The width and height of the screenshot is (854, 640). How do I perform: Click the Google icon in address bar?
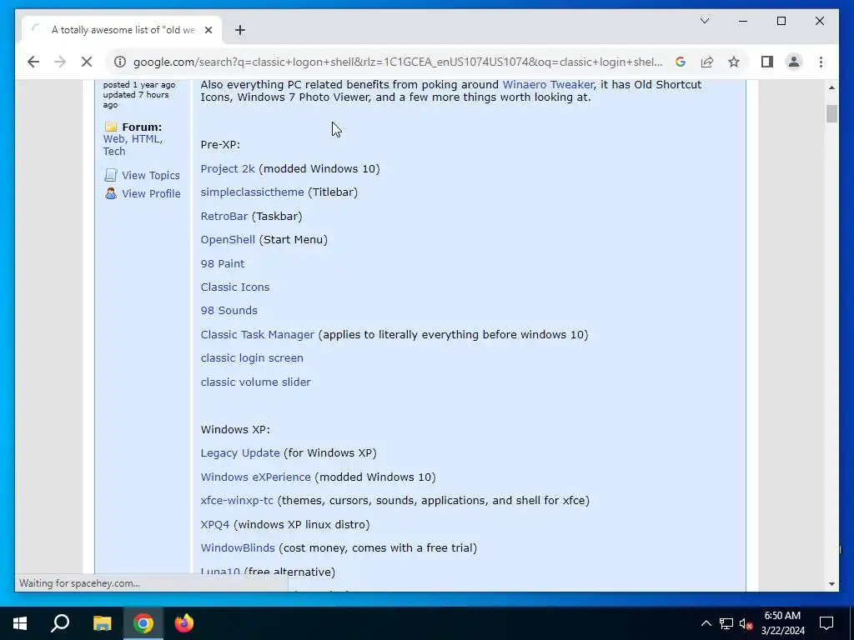[x=681, y=62]
